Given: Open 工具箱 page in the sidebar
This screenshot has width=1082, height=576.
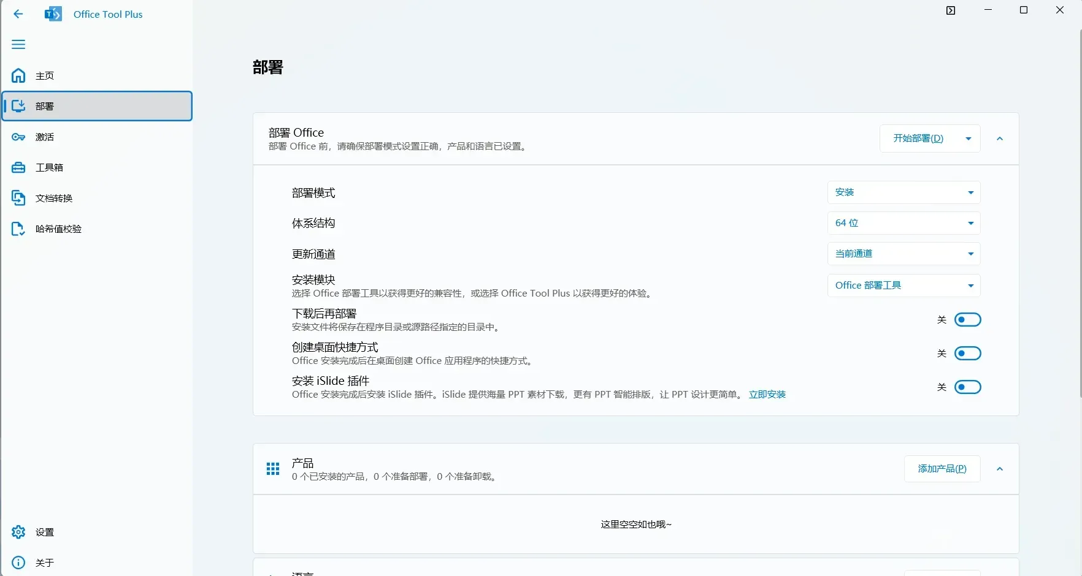Looking at the screenshot, I should pos(97,167).
